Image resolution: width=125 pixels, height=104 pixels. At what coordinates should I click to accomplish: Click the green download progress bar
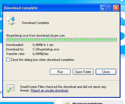tap(62, 40)
